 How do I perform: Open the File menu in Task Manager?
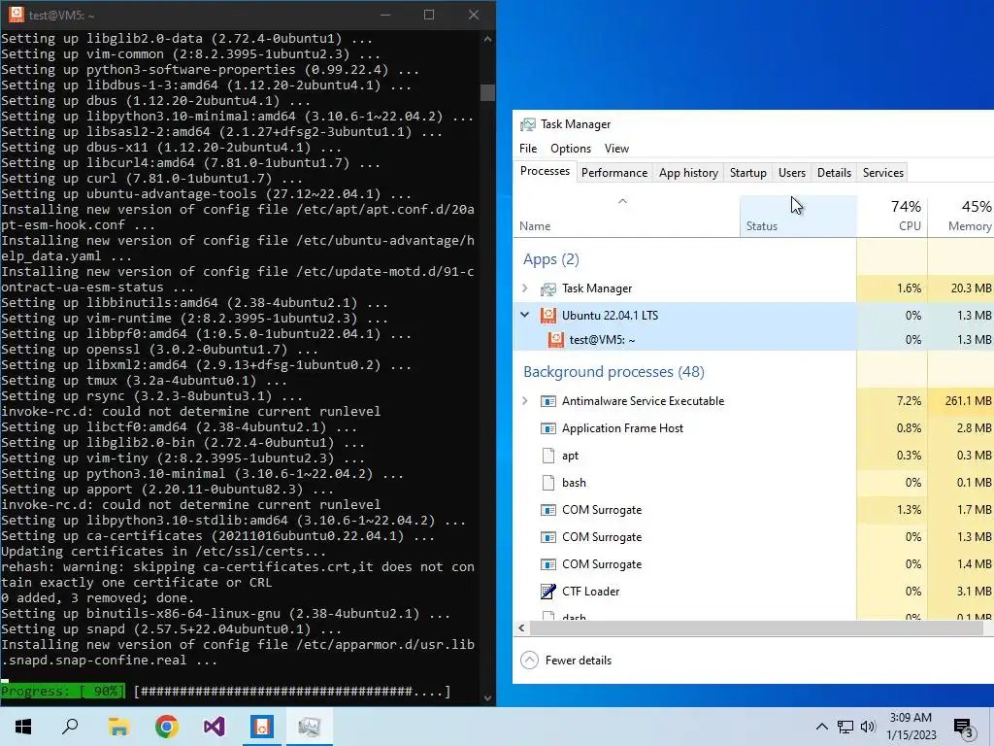(528, 149)
